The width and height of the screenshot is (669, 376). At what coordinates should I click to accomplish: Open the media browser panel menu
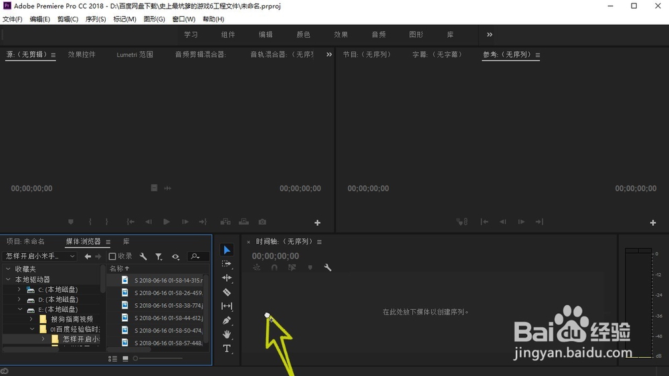108,242
